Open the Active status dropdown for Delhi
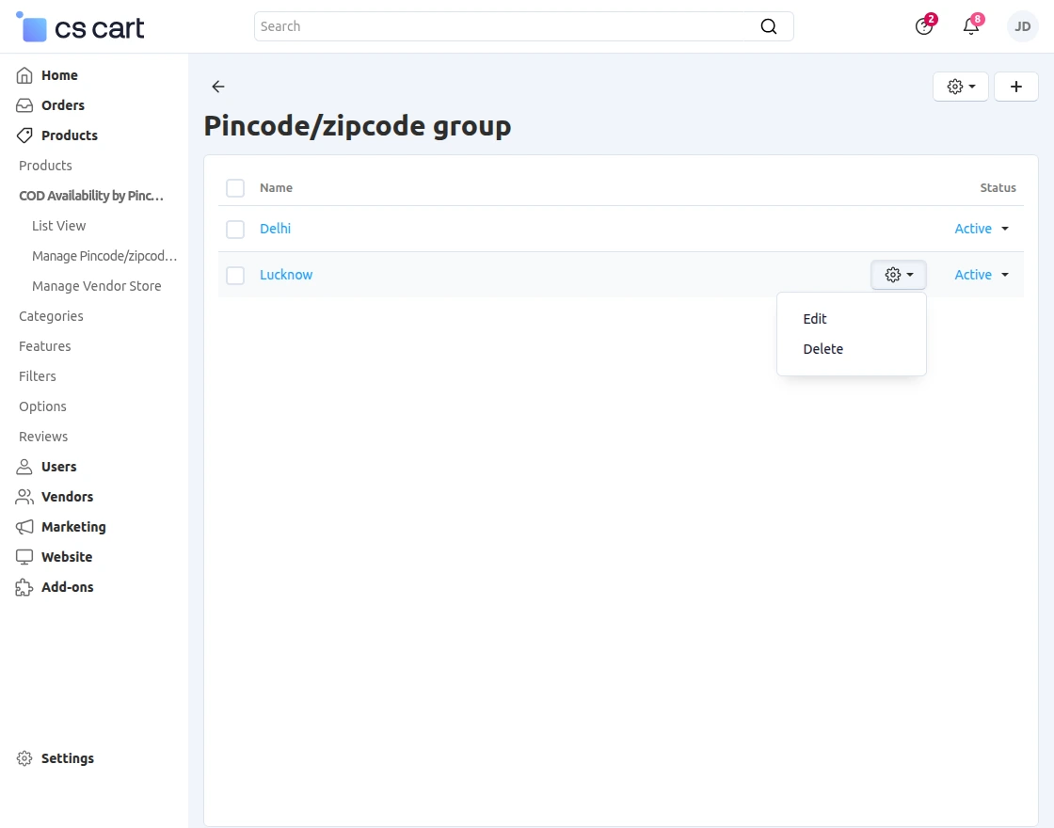Viewport: 1054px width, 828px height. pos(982,228)
